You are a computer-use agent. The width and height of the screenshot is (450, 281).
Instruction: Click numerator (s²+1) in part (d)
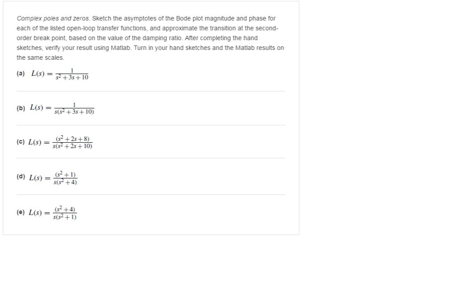pyautogui.click(x=66, y=174)
